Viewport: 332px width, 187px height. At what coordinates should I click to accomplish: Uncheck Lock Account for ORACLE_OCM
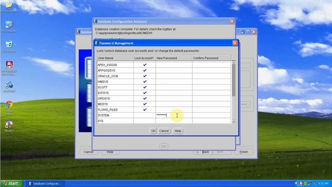[x=145, y=76]
